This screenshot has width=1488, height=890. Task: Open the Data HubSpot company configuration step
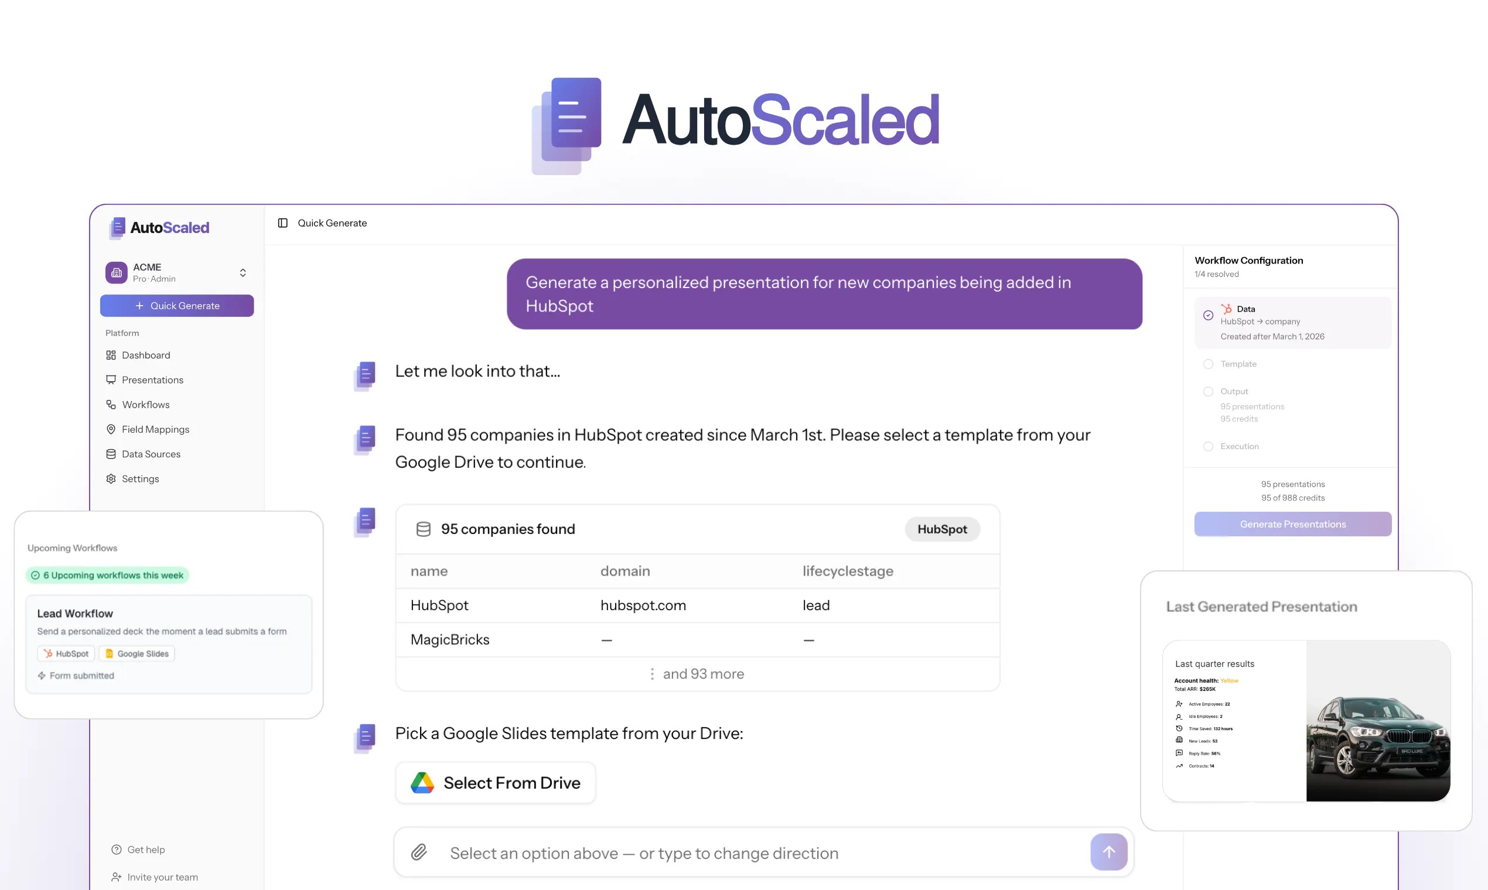[1292, 323]
